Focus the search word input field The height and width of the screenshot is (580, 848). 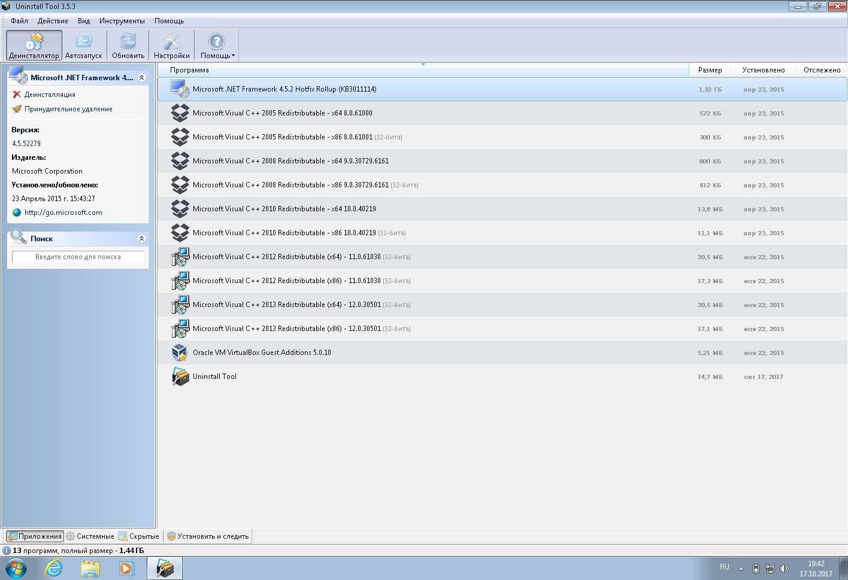click(78, 257)
